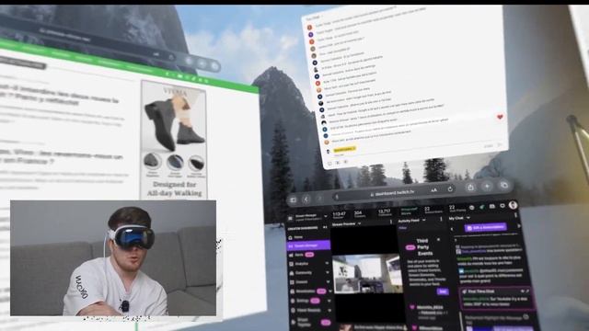The height and width of the screenshot is (331, 589).
Task: Click the green rocket icon in Twitch top bar
Action: click(481, 207)
